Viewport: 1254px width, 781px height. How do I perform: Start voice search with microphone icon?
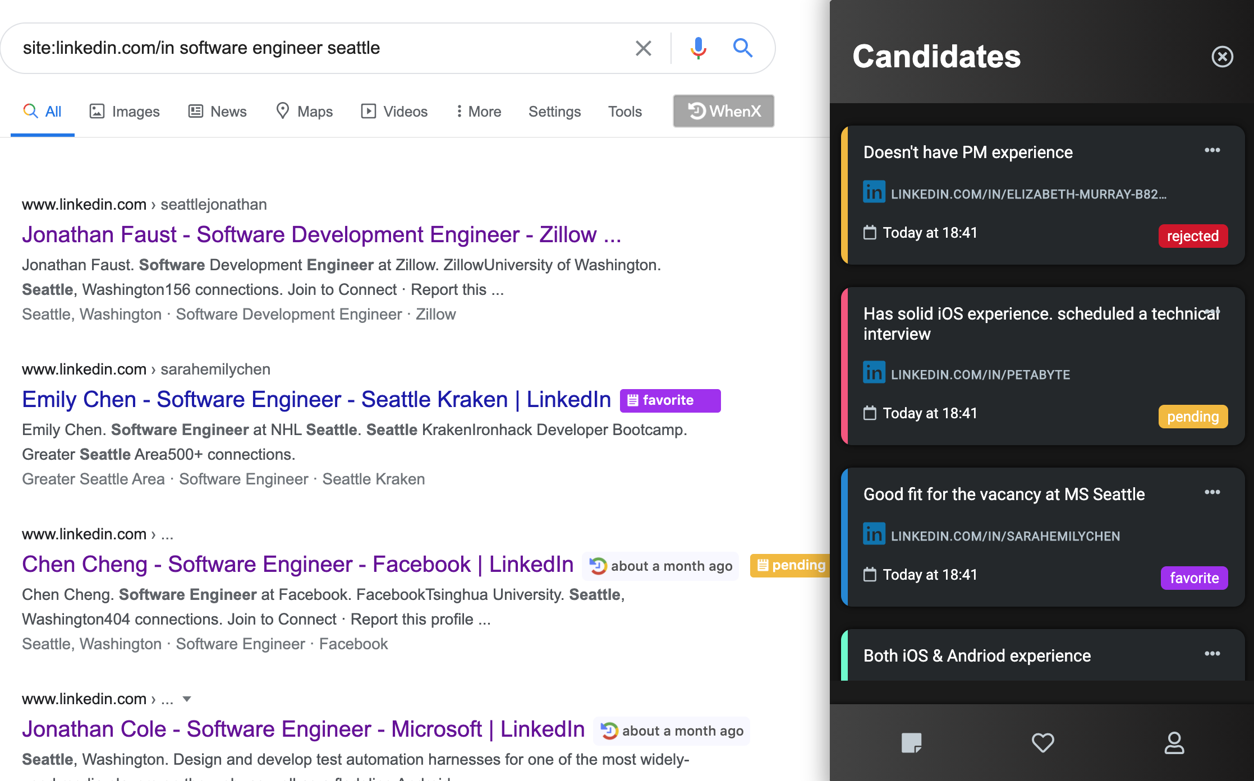tap(698, 48)
